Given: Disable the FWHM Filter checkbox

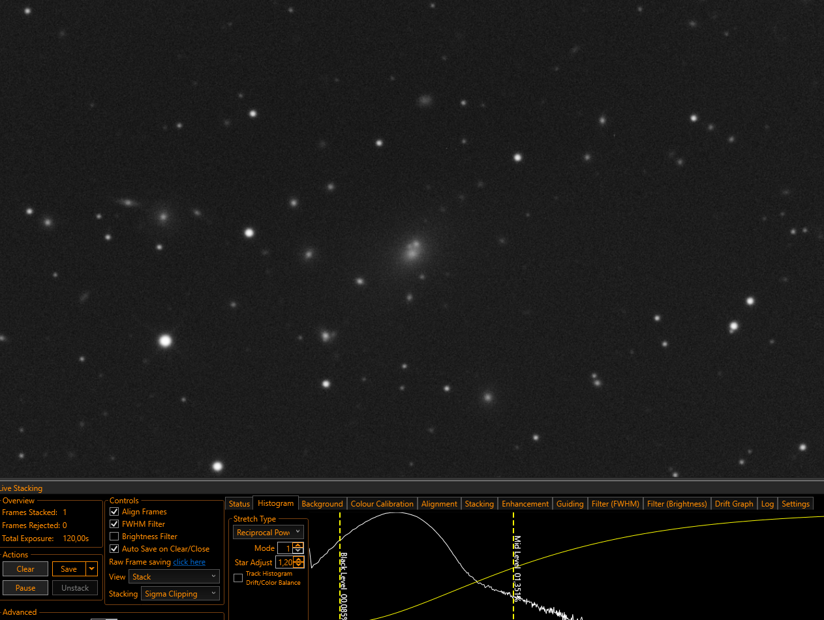Looking at the screenshot, I should click(114, 524).
